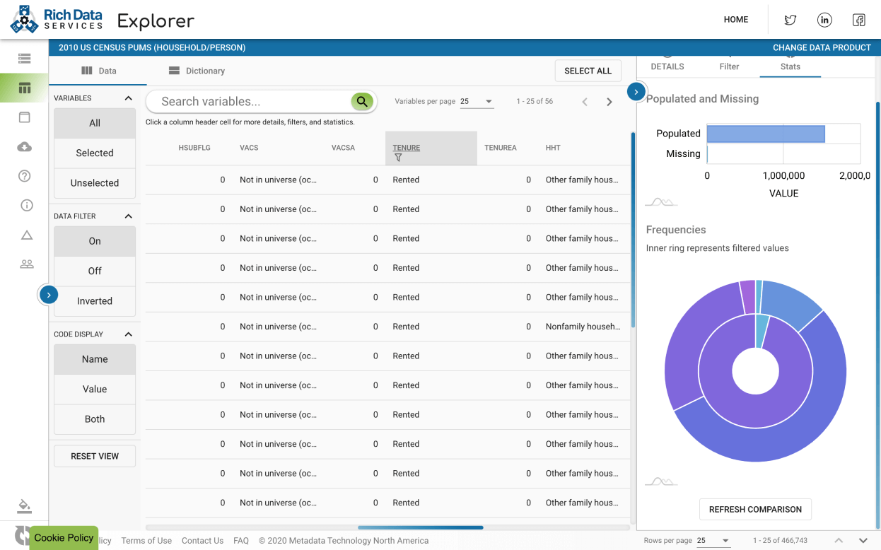Viewport: 881px width, 550px height.
Task: Click chart icon below Frequencies donut
Action: tap(662, 481)
